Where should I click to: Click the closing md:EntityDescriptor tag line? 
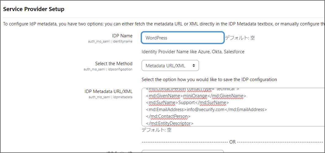[x=170, y=123]
